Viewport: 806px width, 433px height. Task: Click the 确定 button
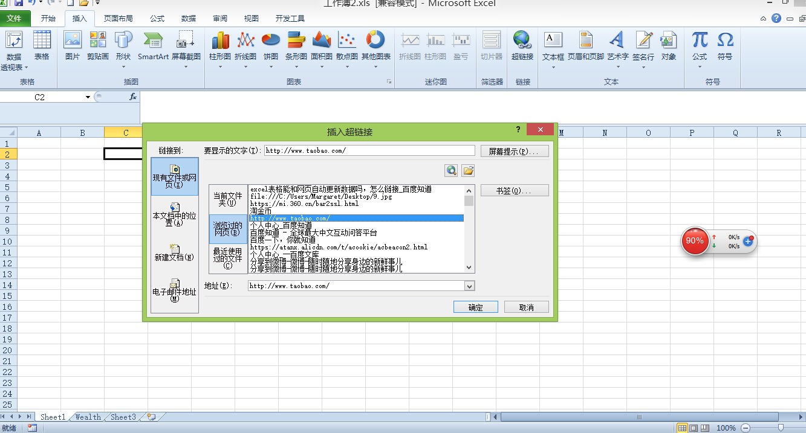pos(475,307)
